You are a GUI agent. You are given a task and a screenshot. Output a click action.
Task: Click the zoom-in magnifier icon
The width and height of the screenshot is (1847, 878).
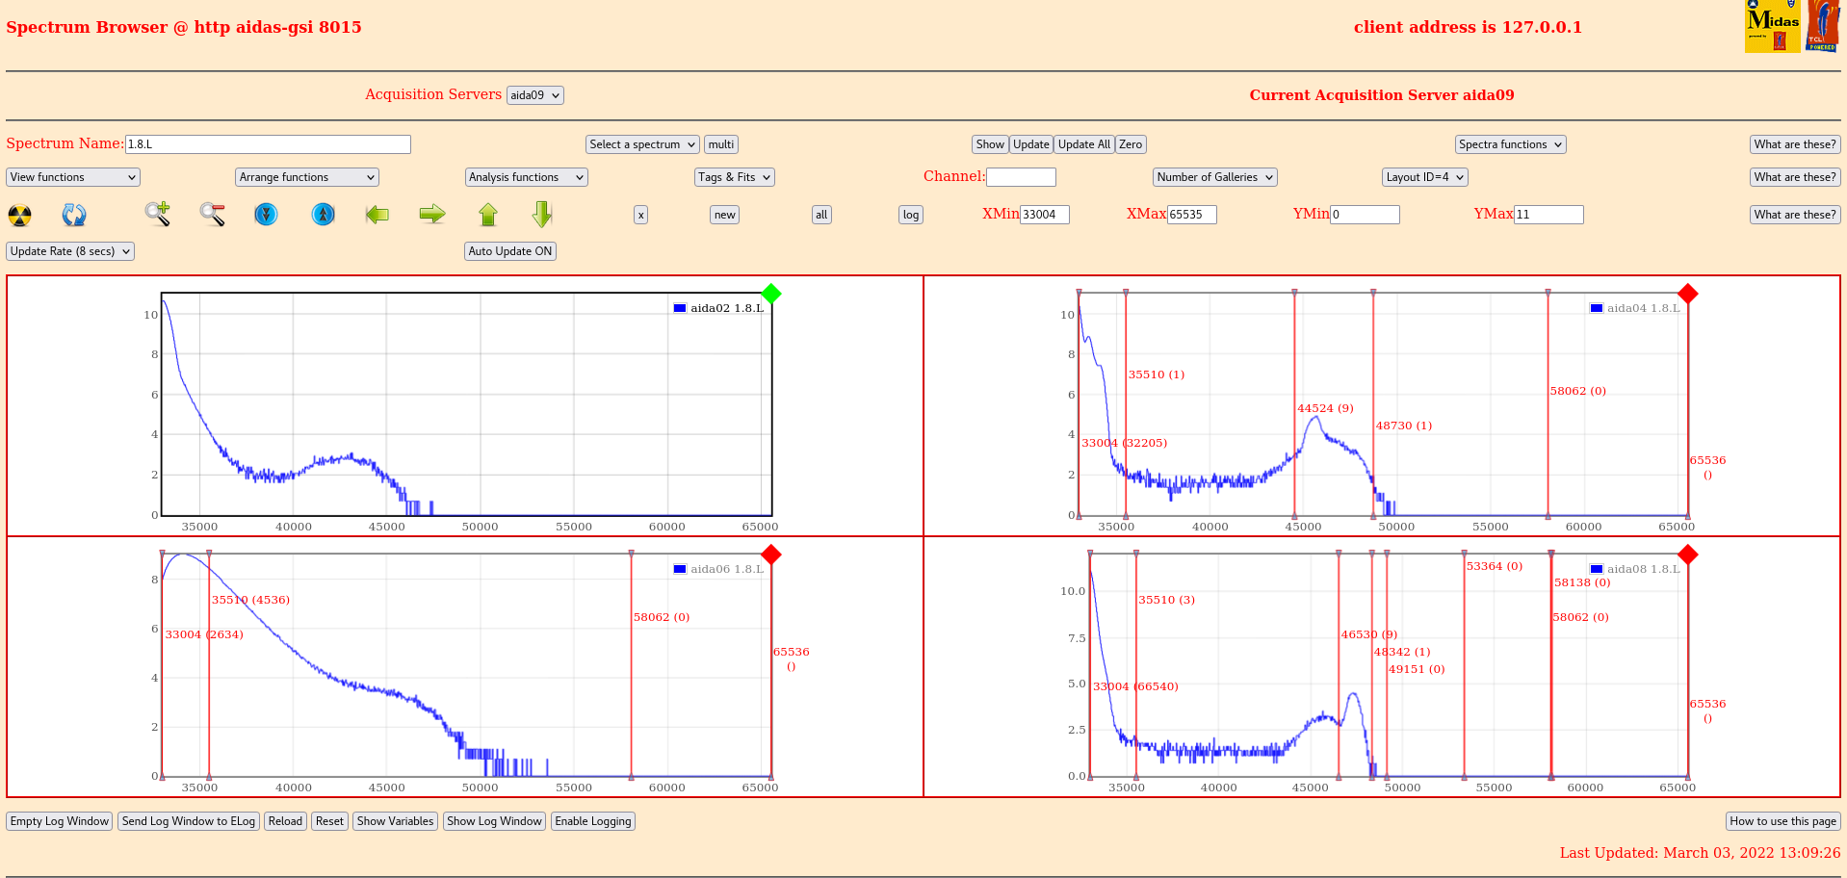158,214
